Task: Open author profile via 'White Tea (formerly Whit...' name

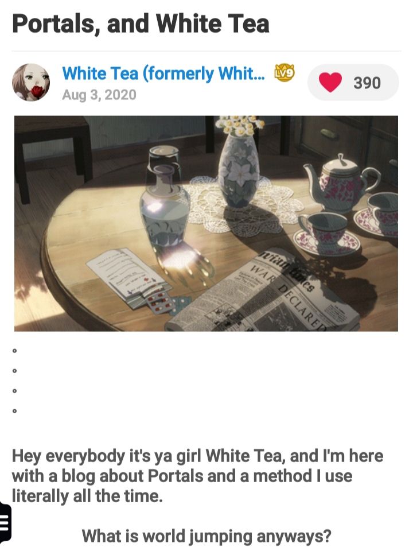Action: pos(163,73)
